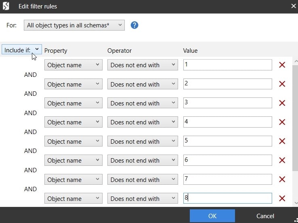Screen dimensions: 298x223
Task: Open Property dropdown for rule value 7
Action: 73,179
